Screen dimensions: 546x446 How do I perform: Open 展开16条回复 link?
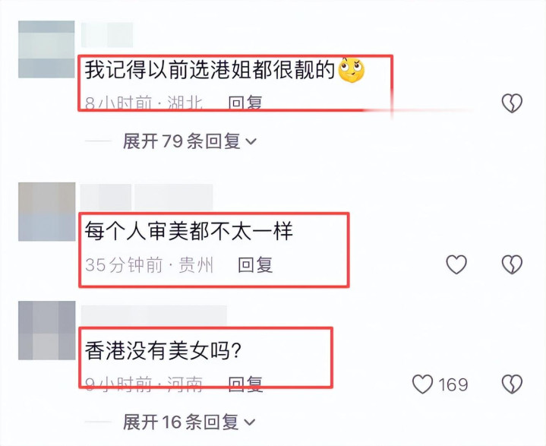[189, 422]
